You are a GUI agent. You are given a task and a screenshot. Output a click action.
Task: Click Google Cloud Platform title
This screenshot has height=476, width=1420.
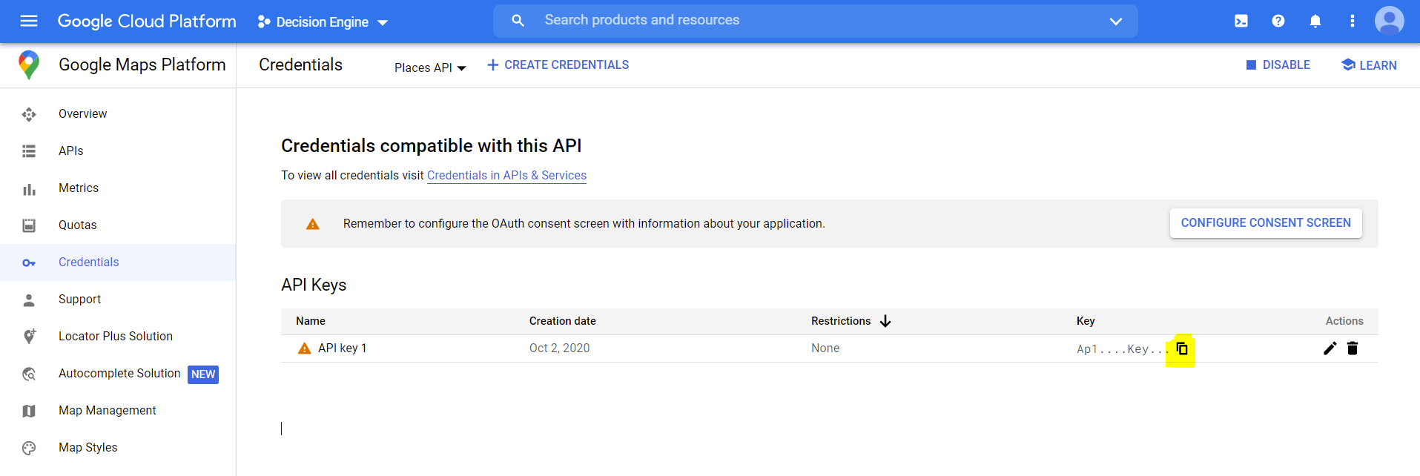pyautogui.click(x=147, y=22)
